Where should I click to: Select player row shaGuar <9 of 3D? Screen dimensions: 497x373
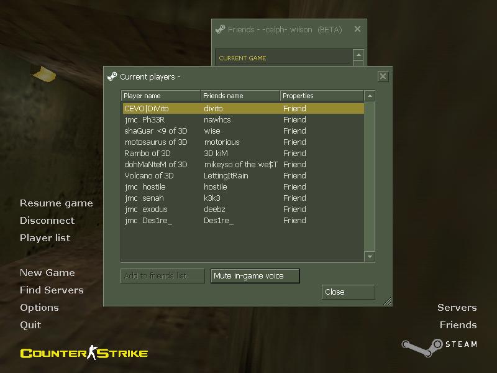[x=243, y=131]
